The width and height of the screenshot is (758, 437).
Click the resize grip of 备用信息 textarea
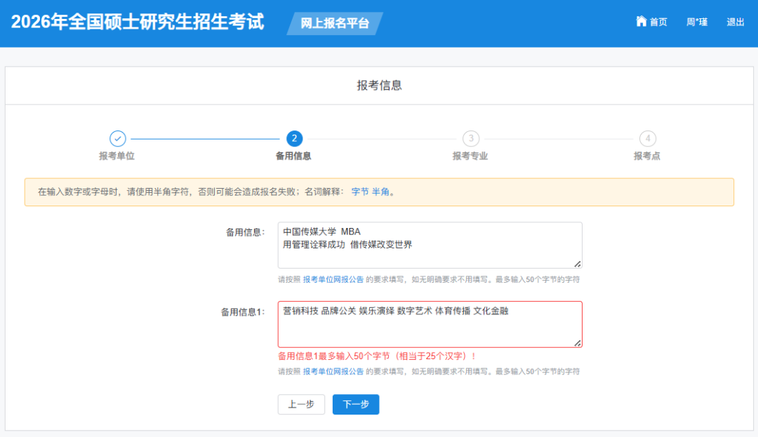578,264
